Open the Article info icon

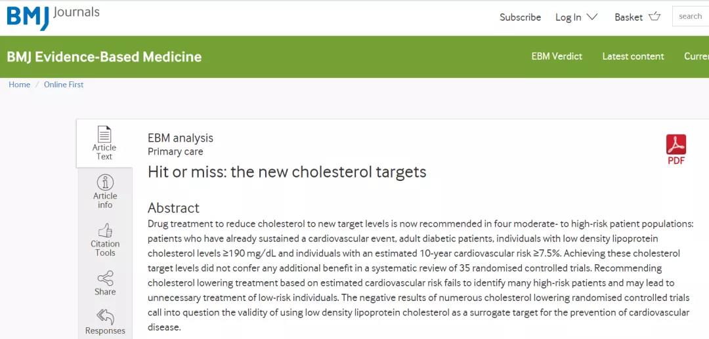point(105,182)
